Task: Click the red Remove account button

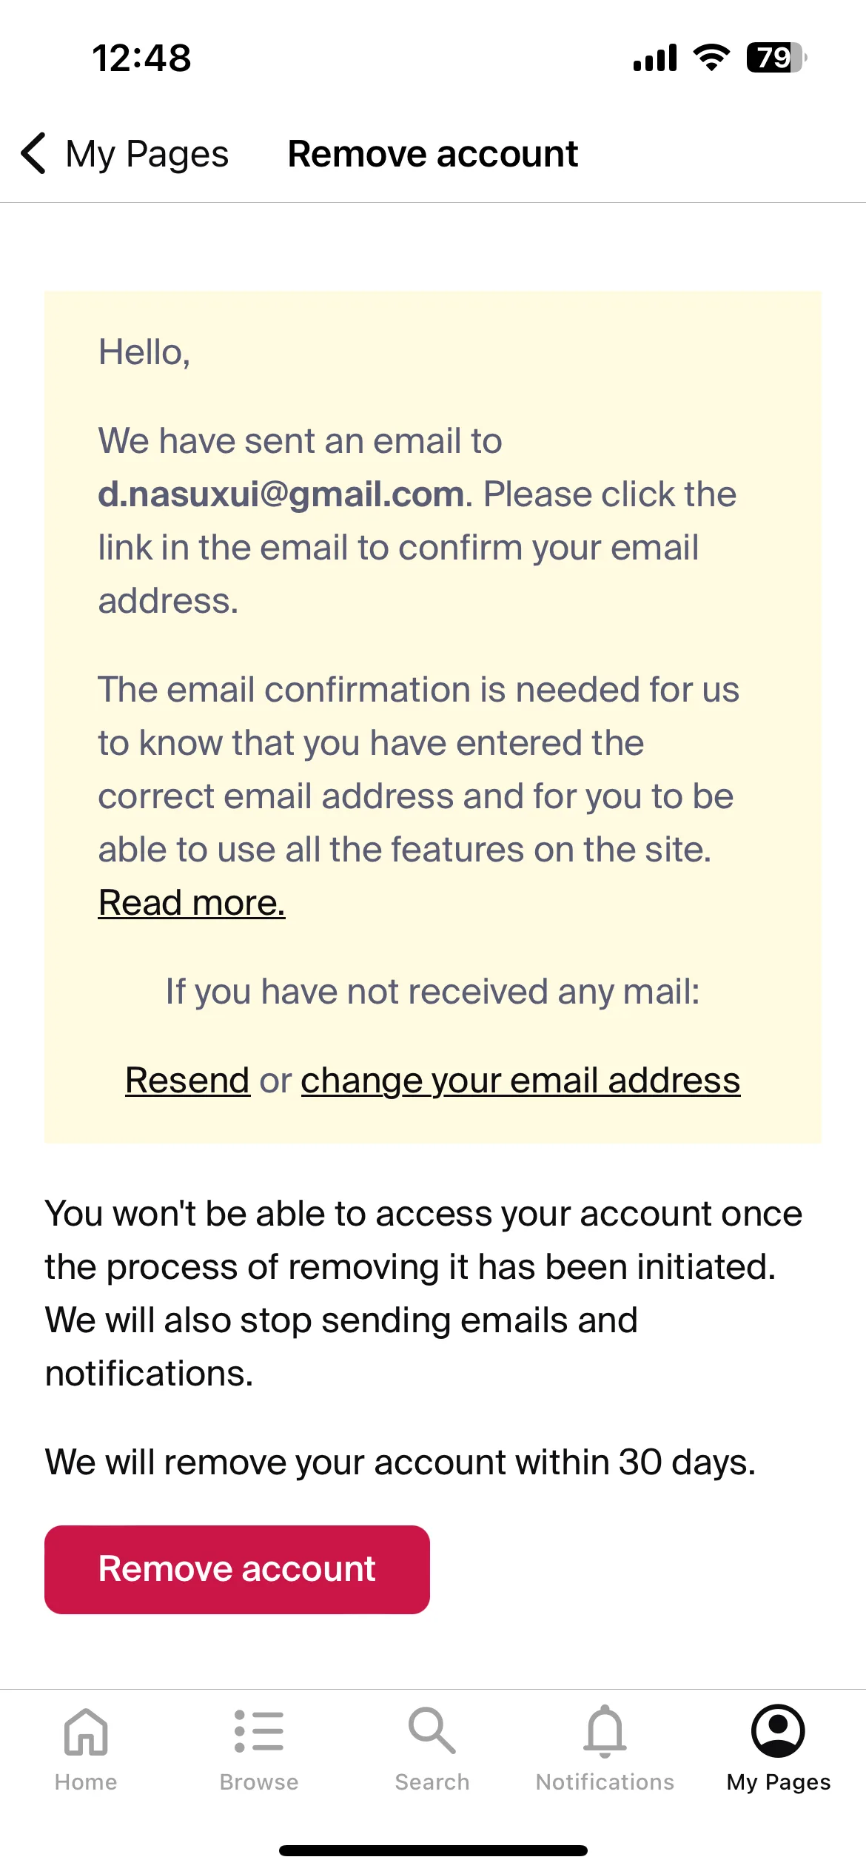Action: pos(237,1569)
